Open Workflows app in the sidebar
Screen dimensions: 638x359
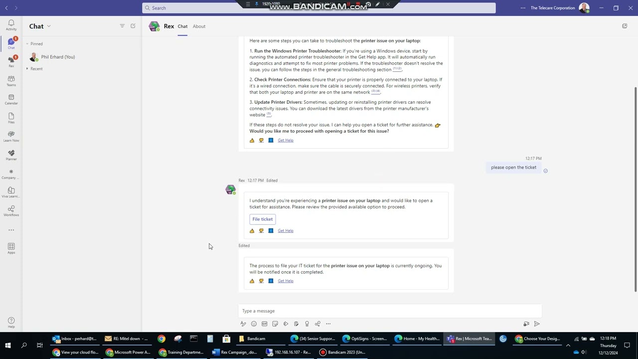coord(11,211)
